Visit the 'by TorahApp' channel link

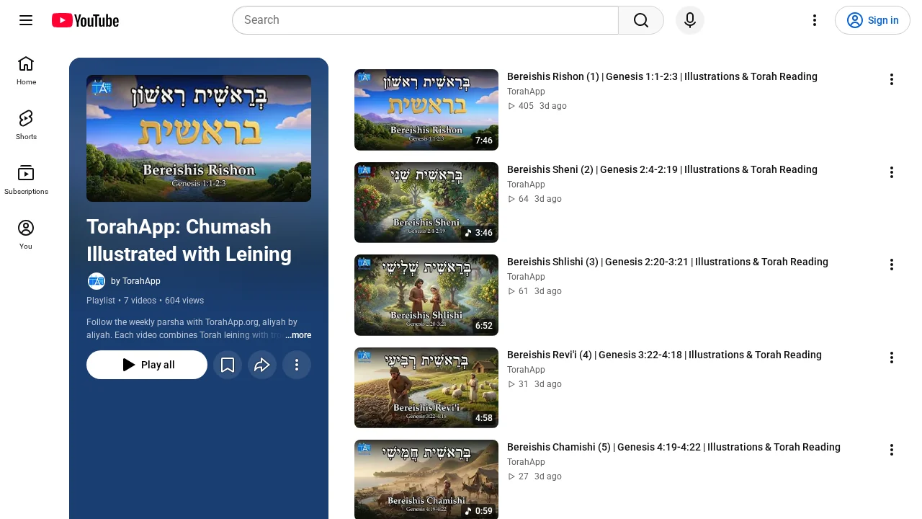click(x=135, y=281)
